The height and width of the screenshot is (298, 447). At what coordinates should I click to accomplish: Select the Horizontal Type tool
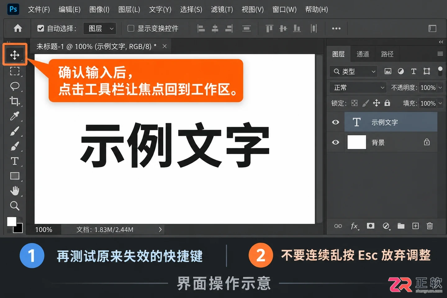point(15,161)
